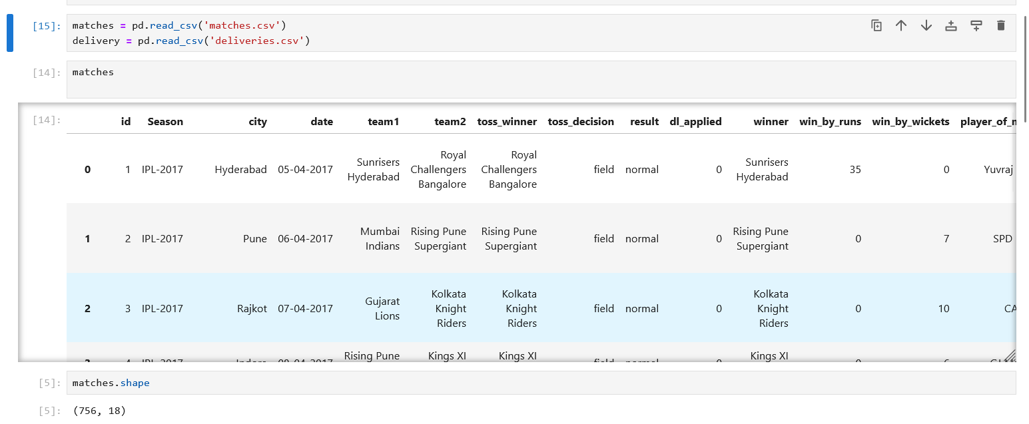
Task: Select the Season column header
Action: (x=165, y=121)
